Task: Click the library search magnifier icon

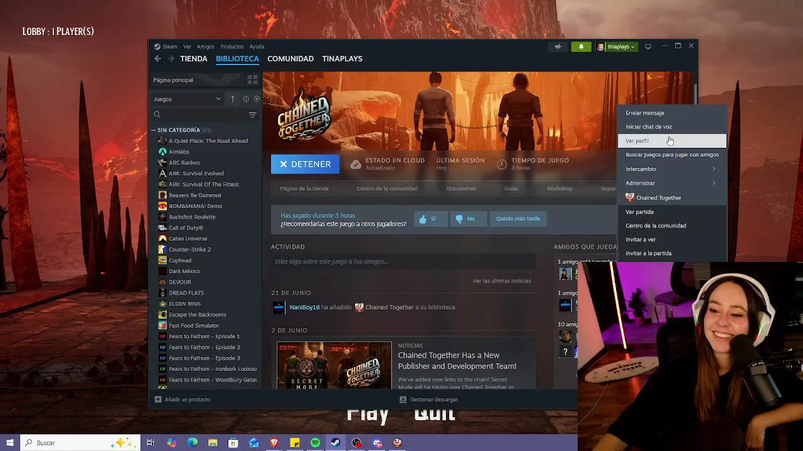Action: click(157, 115)
